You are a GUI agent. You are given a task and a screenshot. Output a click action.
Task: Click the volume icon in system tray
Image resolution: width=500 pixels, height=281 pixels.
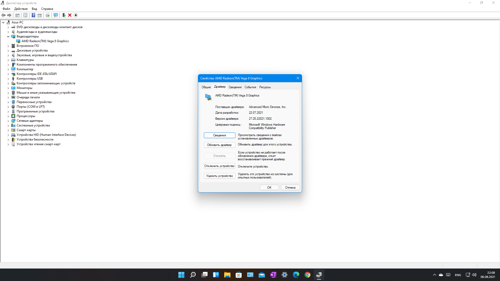(x=474, y=275)
